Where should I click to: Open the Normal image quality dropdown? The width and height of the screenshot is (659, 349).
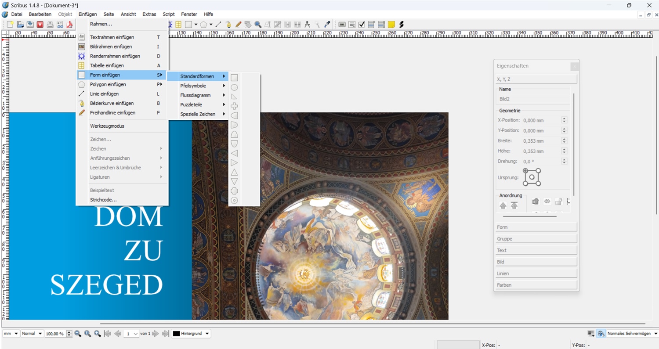(x=32, y=334)
